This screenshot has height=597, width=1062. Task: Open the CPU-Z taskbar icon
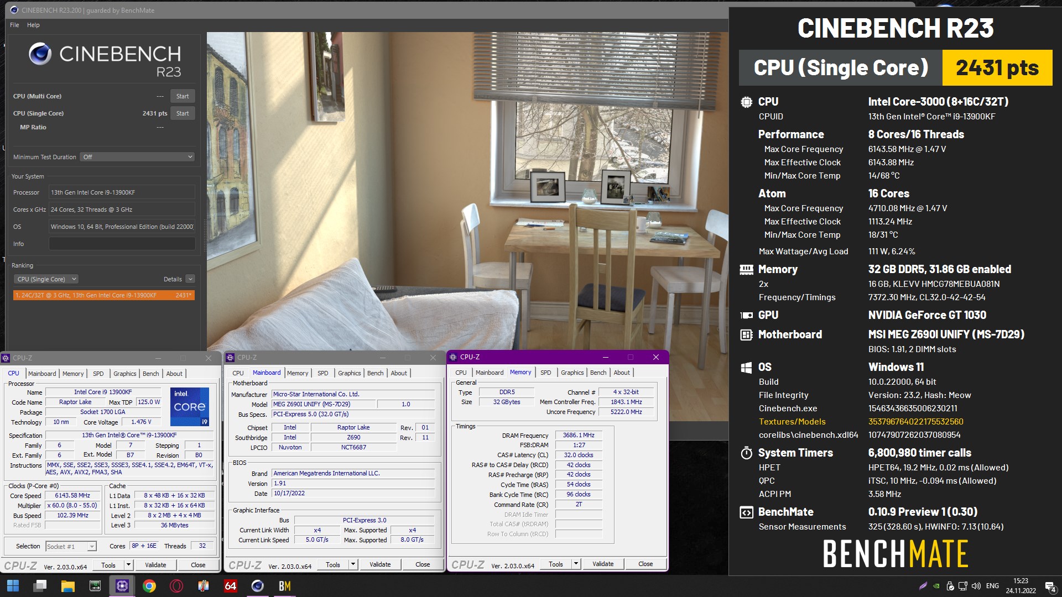click(122, 586)
